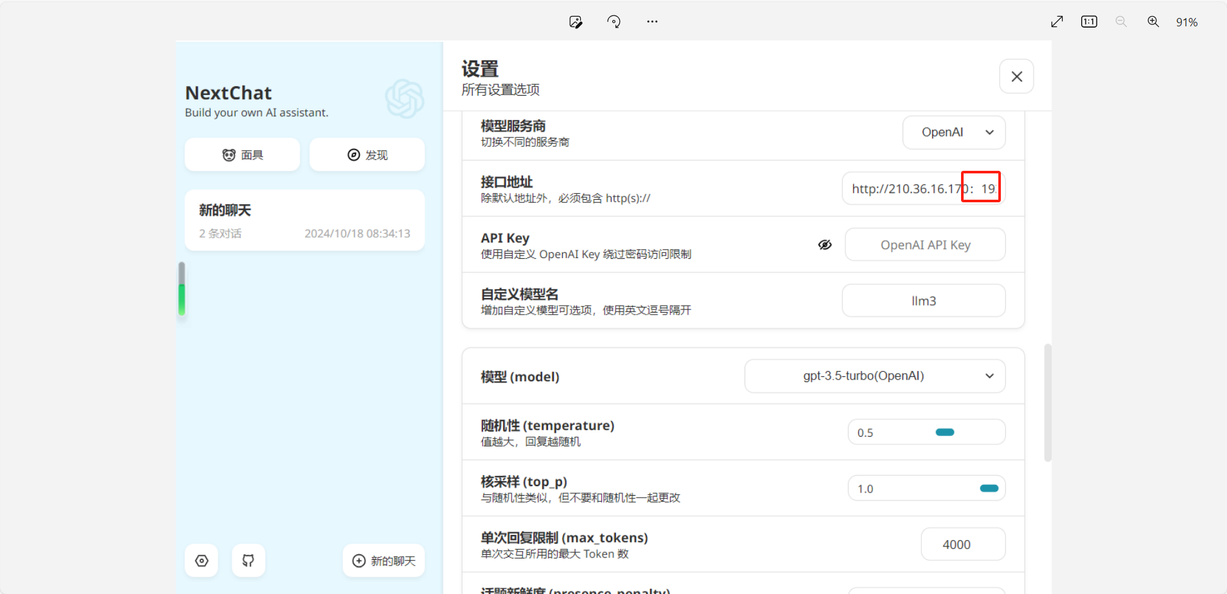Click the top_p slider handle
This screenshot has width=1227, height=594.
pos(989,489)
